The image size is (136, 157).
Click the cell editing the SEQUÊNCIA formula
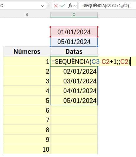pos(74,61)
